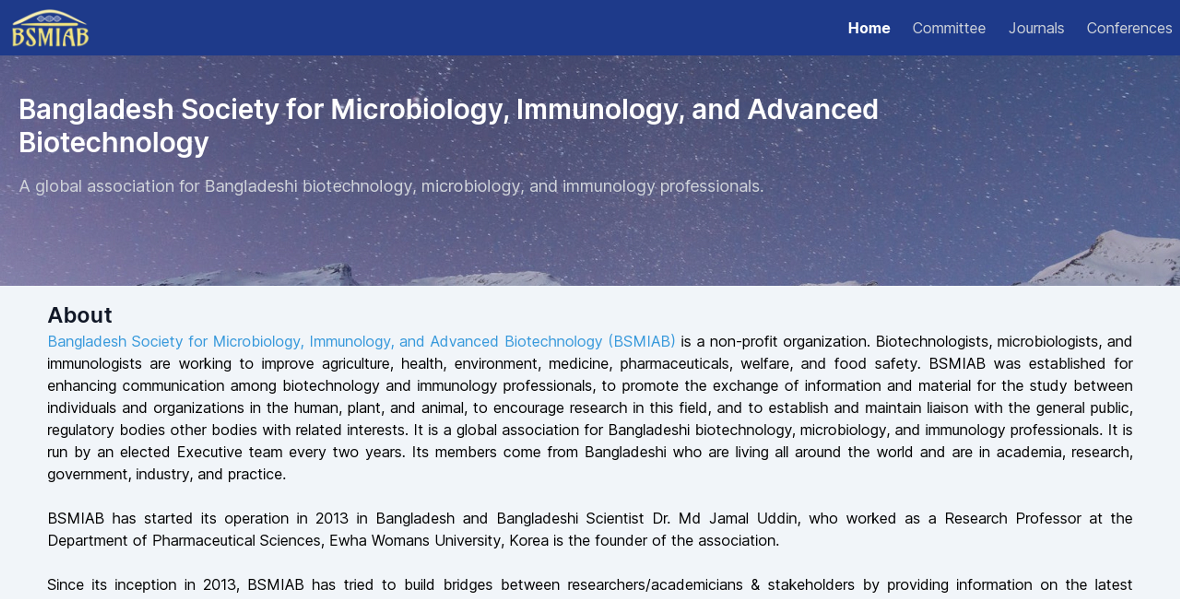The height and width of the screenshot is (599, 1180).
Task: Click the empty blue navigation bar area
Action: (458, 28)
